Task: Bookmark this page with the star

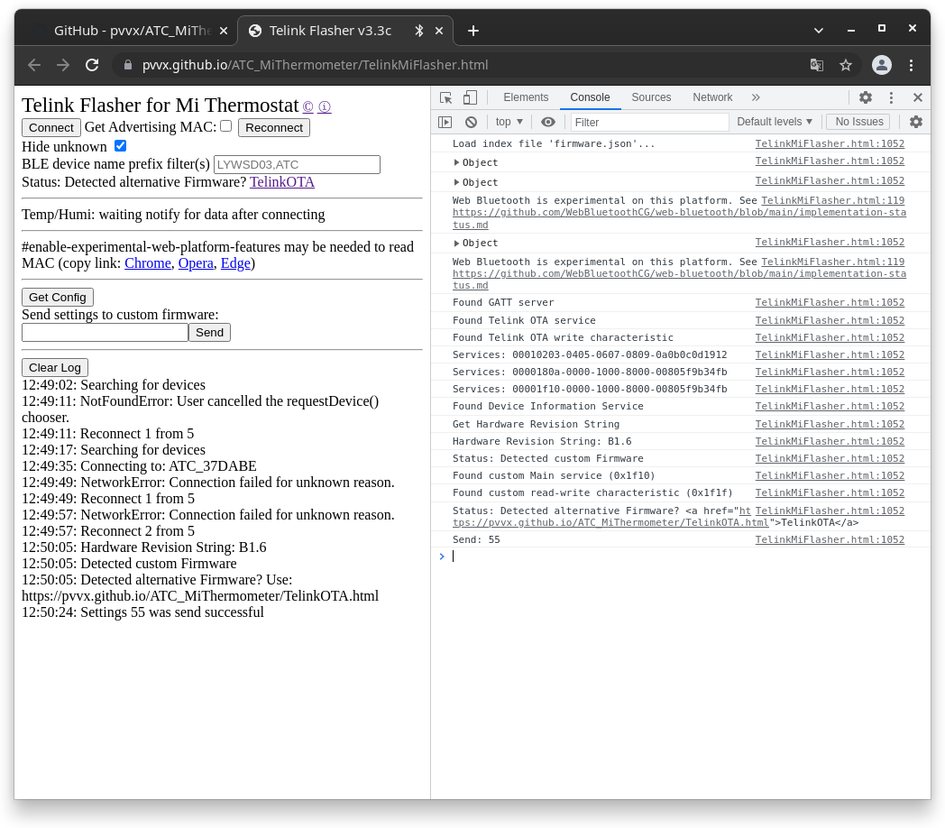Action: tap(846, 65)
